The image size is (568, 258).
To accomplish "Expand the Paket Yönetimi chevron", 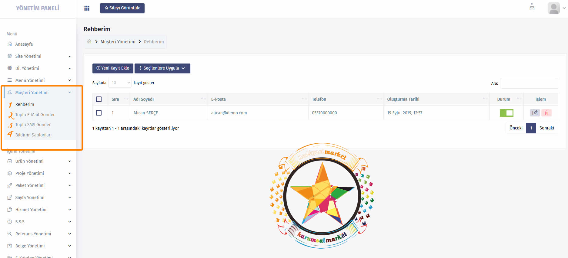I will point(70,186).
